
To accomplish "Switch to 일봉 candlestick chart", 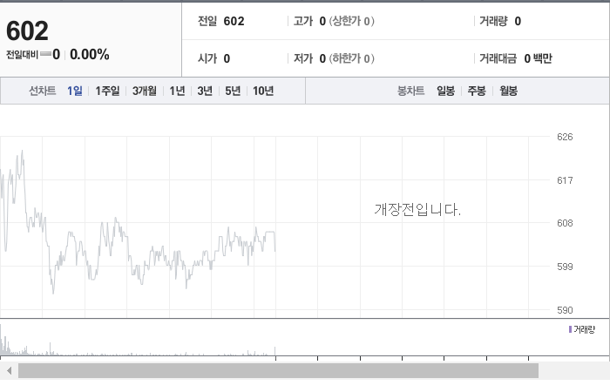I will tap(446, 91).
